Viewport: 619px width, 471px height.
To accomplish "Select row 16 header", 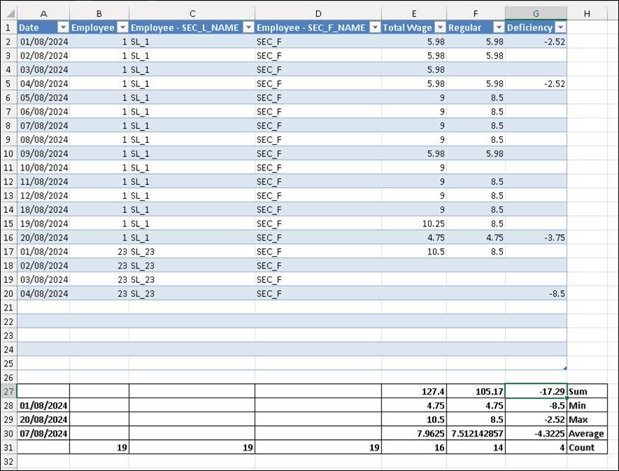I will coord(8,238).
